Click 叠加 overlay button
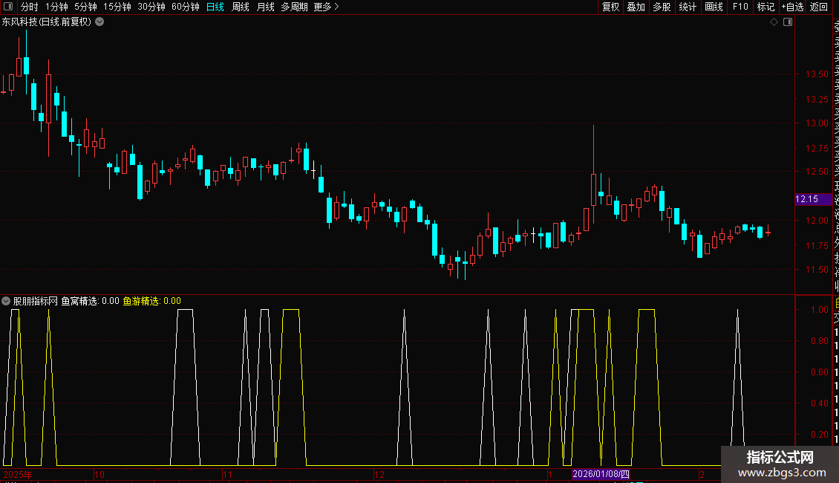Screen dimensions: 839x483 tap(636, 7)
